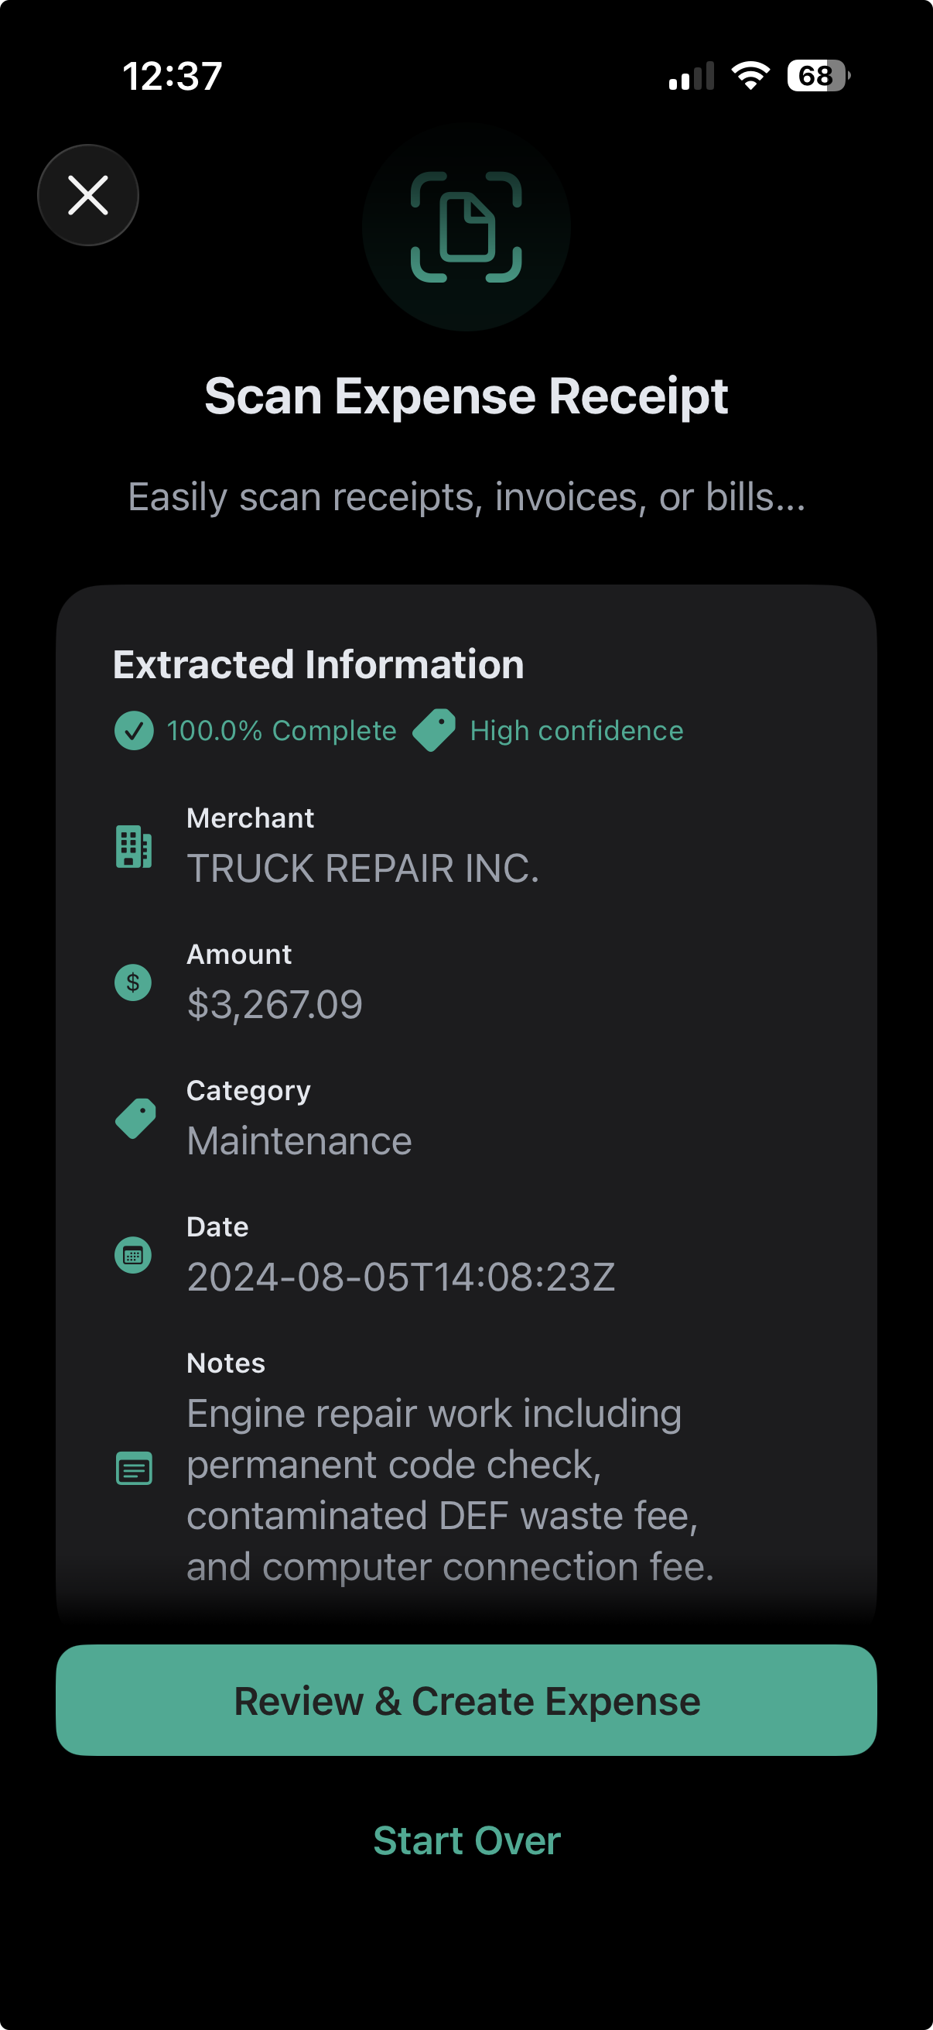Select the $3,267.09 amount value
The height and width of the screenshot is (2030, 933).
click(x=275, y=1005)
